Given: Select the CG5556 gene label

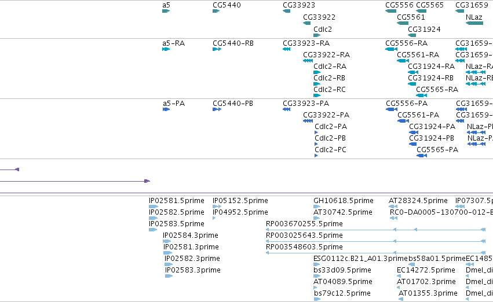Looking at the screenshot, I should click(399, 5).
